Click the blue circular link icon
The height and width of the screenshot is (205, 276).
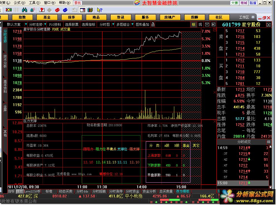(x=65, y=10)
